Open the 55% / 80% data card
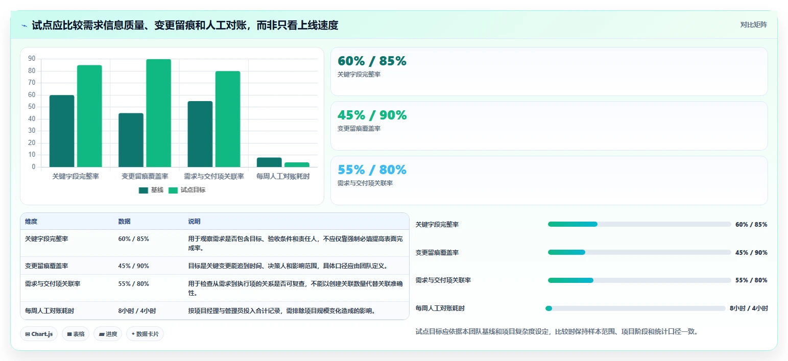788x361 pixels. coord(549,180)
